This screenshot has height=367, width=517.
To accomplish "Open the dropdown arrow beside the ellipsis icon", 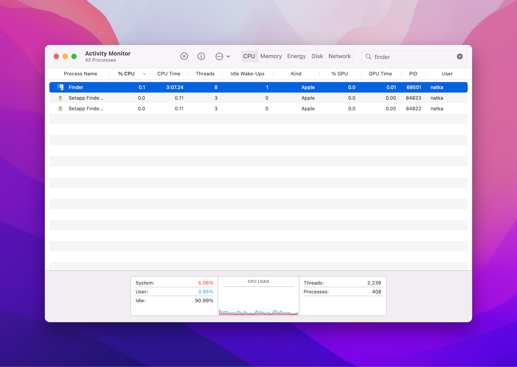I will pyautogui.click(x=229, y=56).
